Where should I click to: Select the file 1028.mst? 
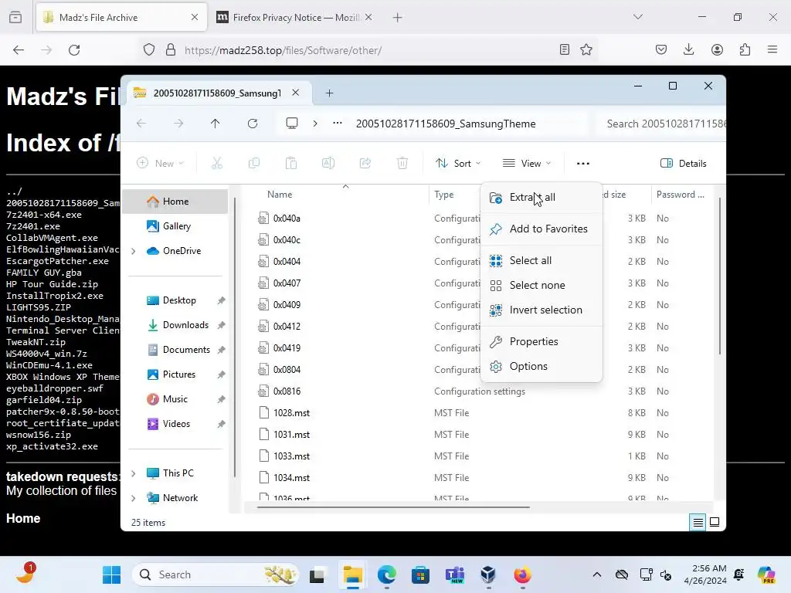point(291,413)
